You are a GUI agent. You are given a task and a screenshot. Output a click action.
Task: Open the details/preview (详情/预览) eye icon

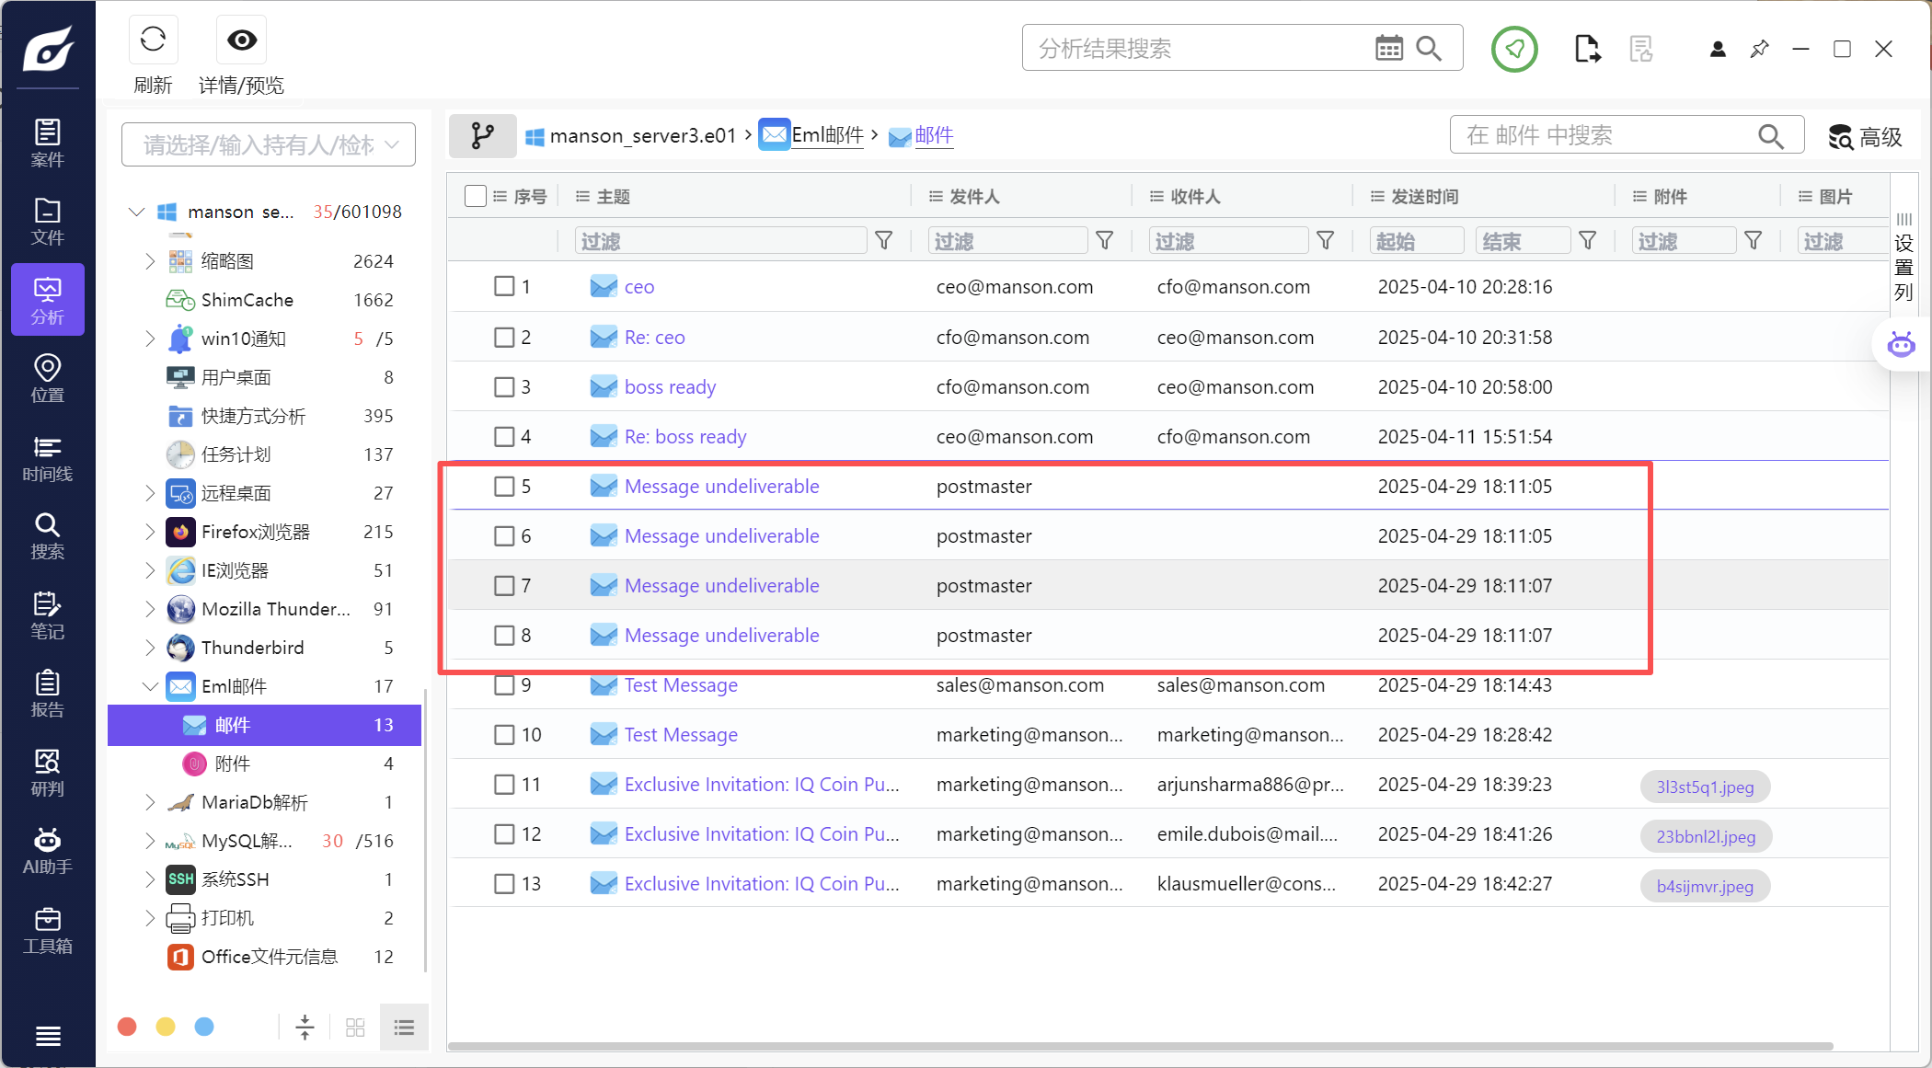pos(242,40)
